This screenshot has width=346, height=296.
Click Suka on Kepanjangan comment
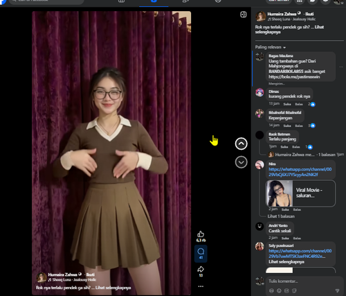click(287, 125)
